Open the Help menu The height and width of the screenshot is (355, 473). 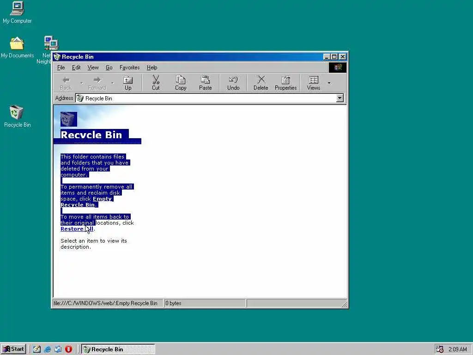(x=152, y=67)
